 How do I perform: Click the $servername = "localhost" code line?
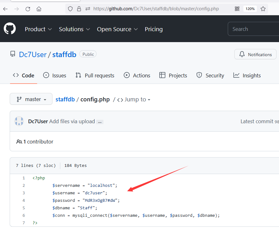point(85,185)
